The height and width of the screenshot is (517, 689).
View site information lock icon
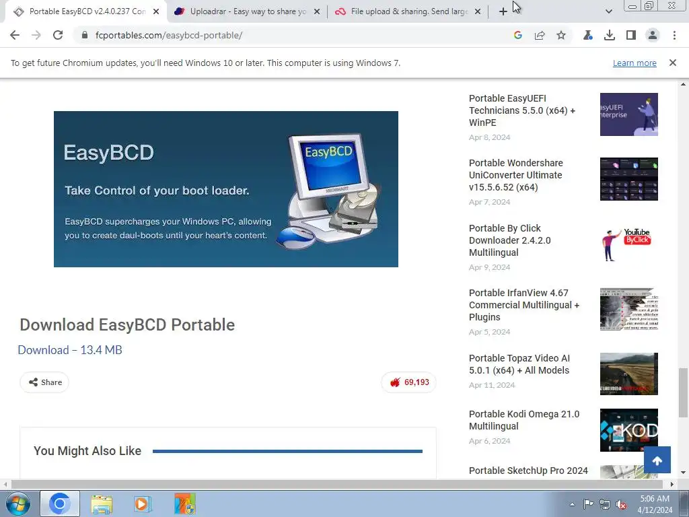coord(85,35)
